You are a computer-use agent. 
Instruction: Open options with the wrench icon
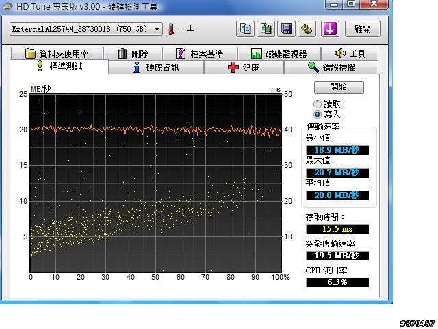[x=307, y=29]
